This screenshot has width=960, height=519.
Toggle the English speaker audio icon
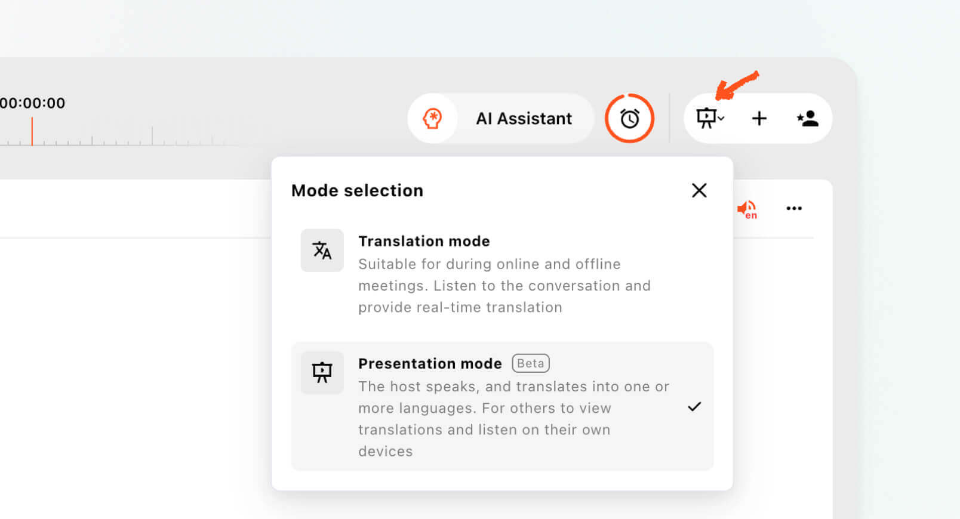coord(747,209)
